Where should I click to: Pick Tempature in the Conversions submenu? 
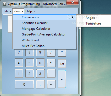(x=93, y=23)
